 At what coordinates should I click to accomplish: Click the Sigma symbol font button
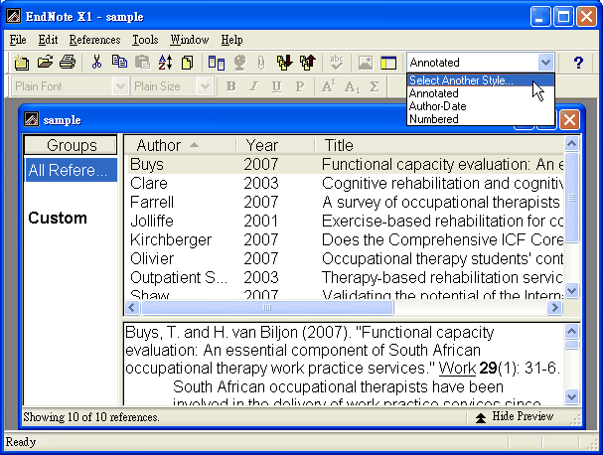(x=375, y=86)
